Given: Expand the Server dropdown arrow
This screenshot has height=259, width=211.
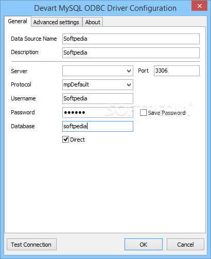Looking at the screenshot, I should (x=129, y=71).
